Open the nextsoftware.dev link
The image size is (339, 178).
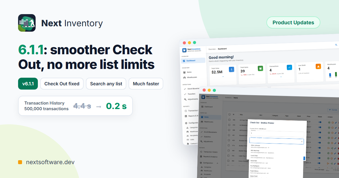(50, 162)
